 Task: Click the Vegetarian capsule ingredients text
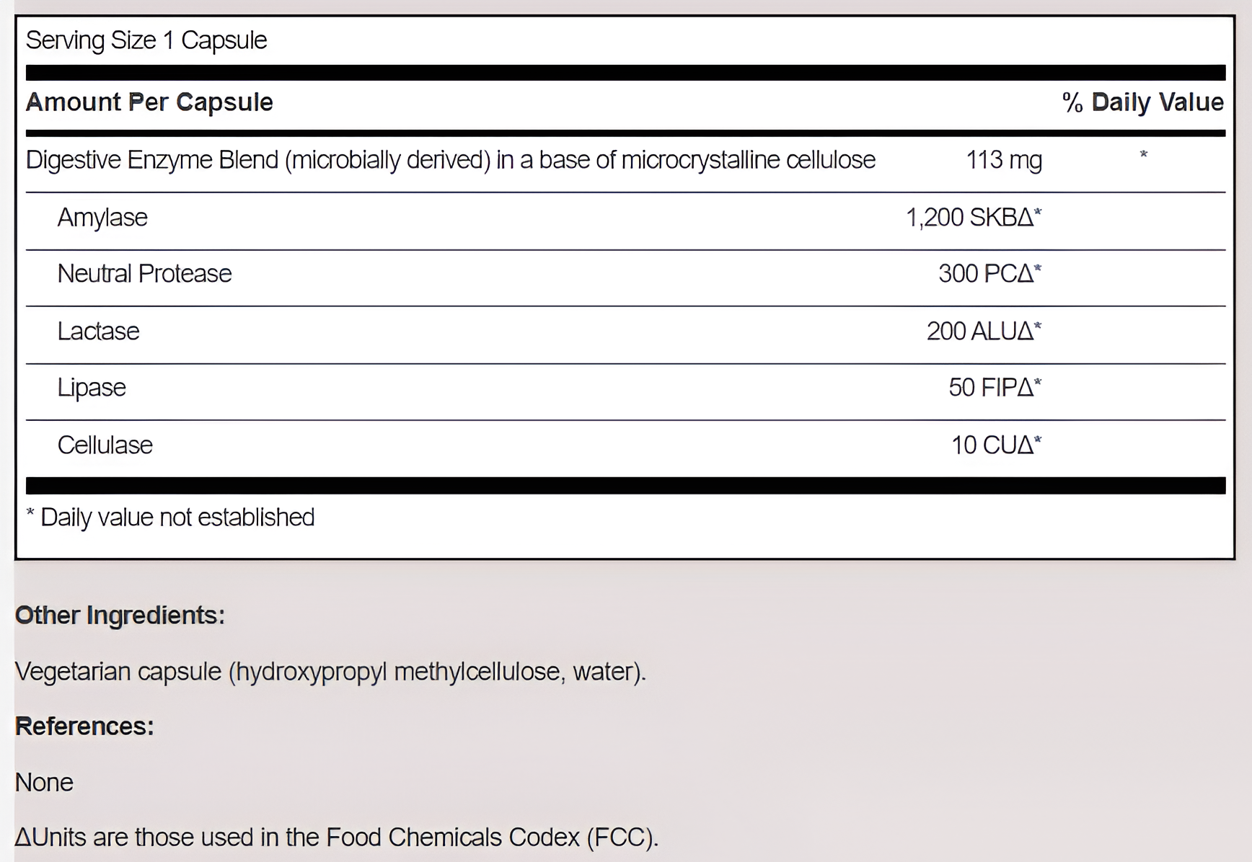click(x=330, y=672)
